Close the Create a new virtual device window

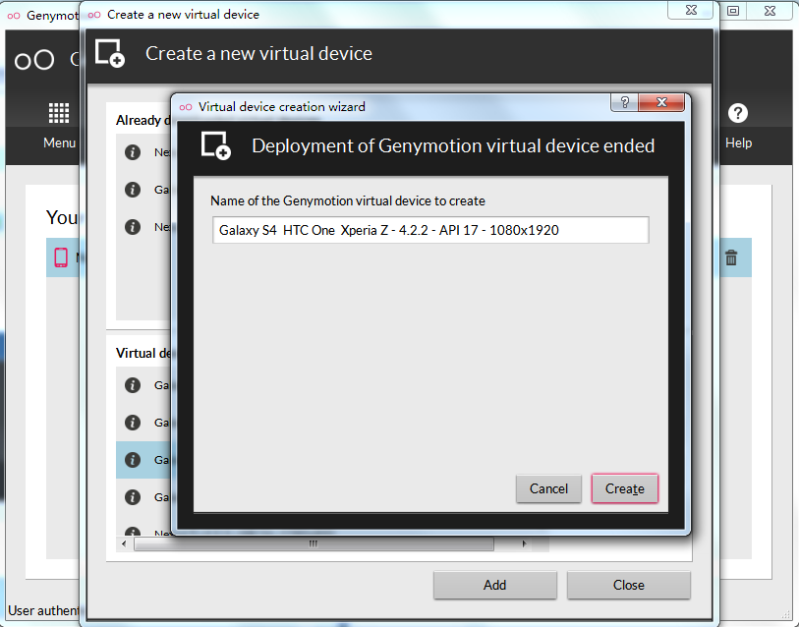tap(691, 10)
